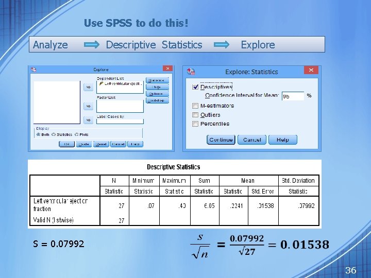Enable the M-estimators checkbox

tap(195, 106)
